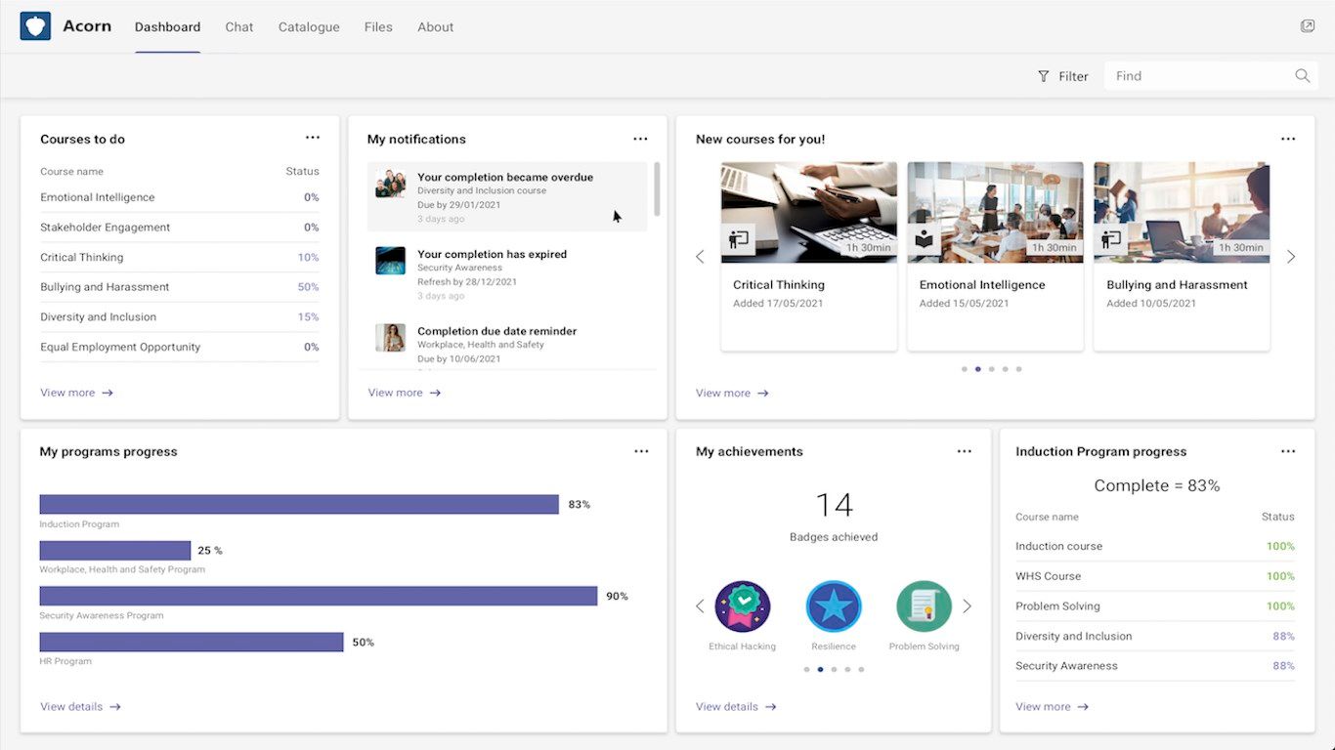
Task: Click the Security Awareness Program progress bar
Action: click(x=319, y=596)
